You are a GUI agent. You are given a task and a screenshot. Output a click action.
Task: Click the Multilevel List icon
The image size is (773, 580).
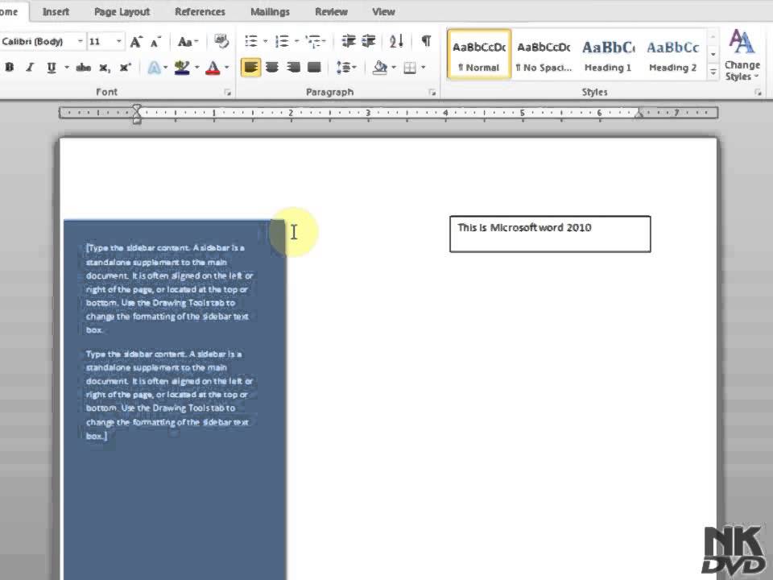[x=313, y=41]
